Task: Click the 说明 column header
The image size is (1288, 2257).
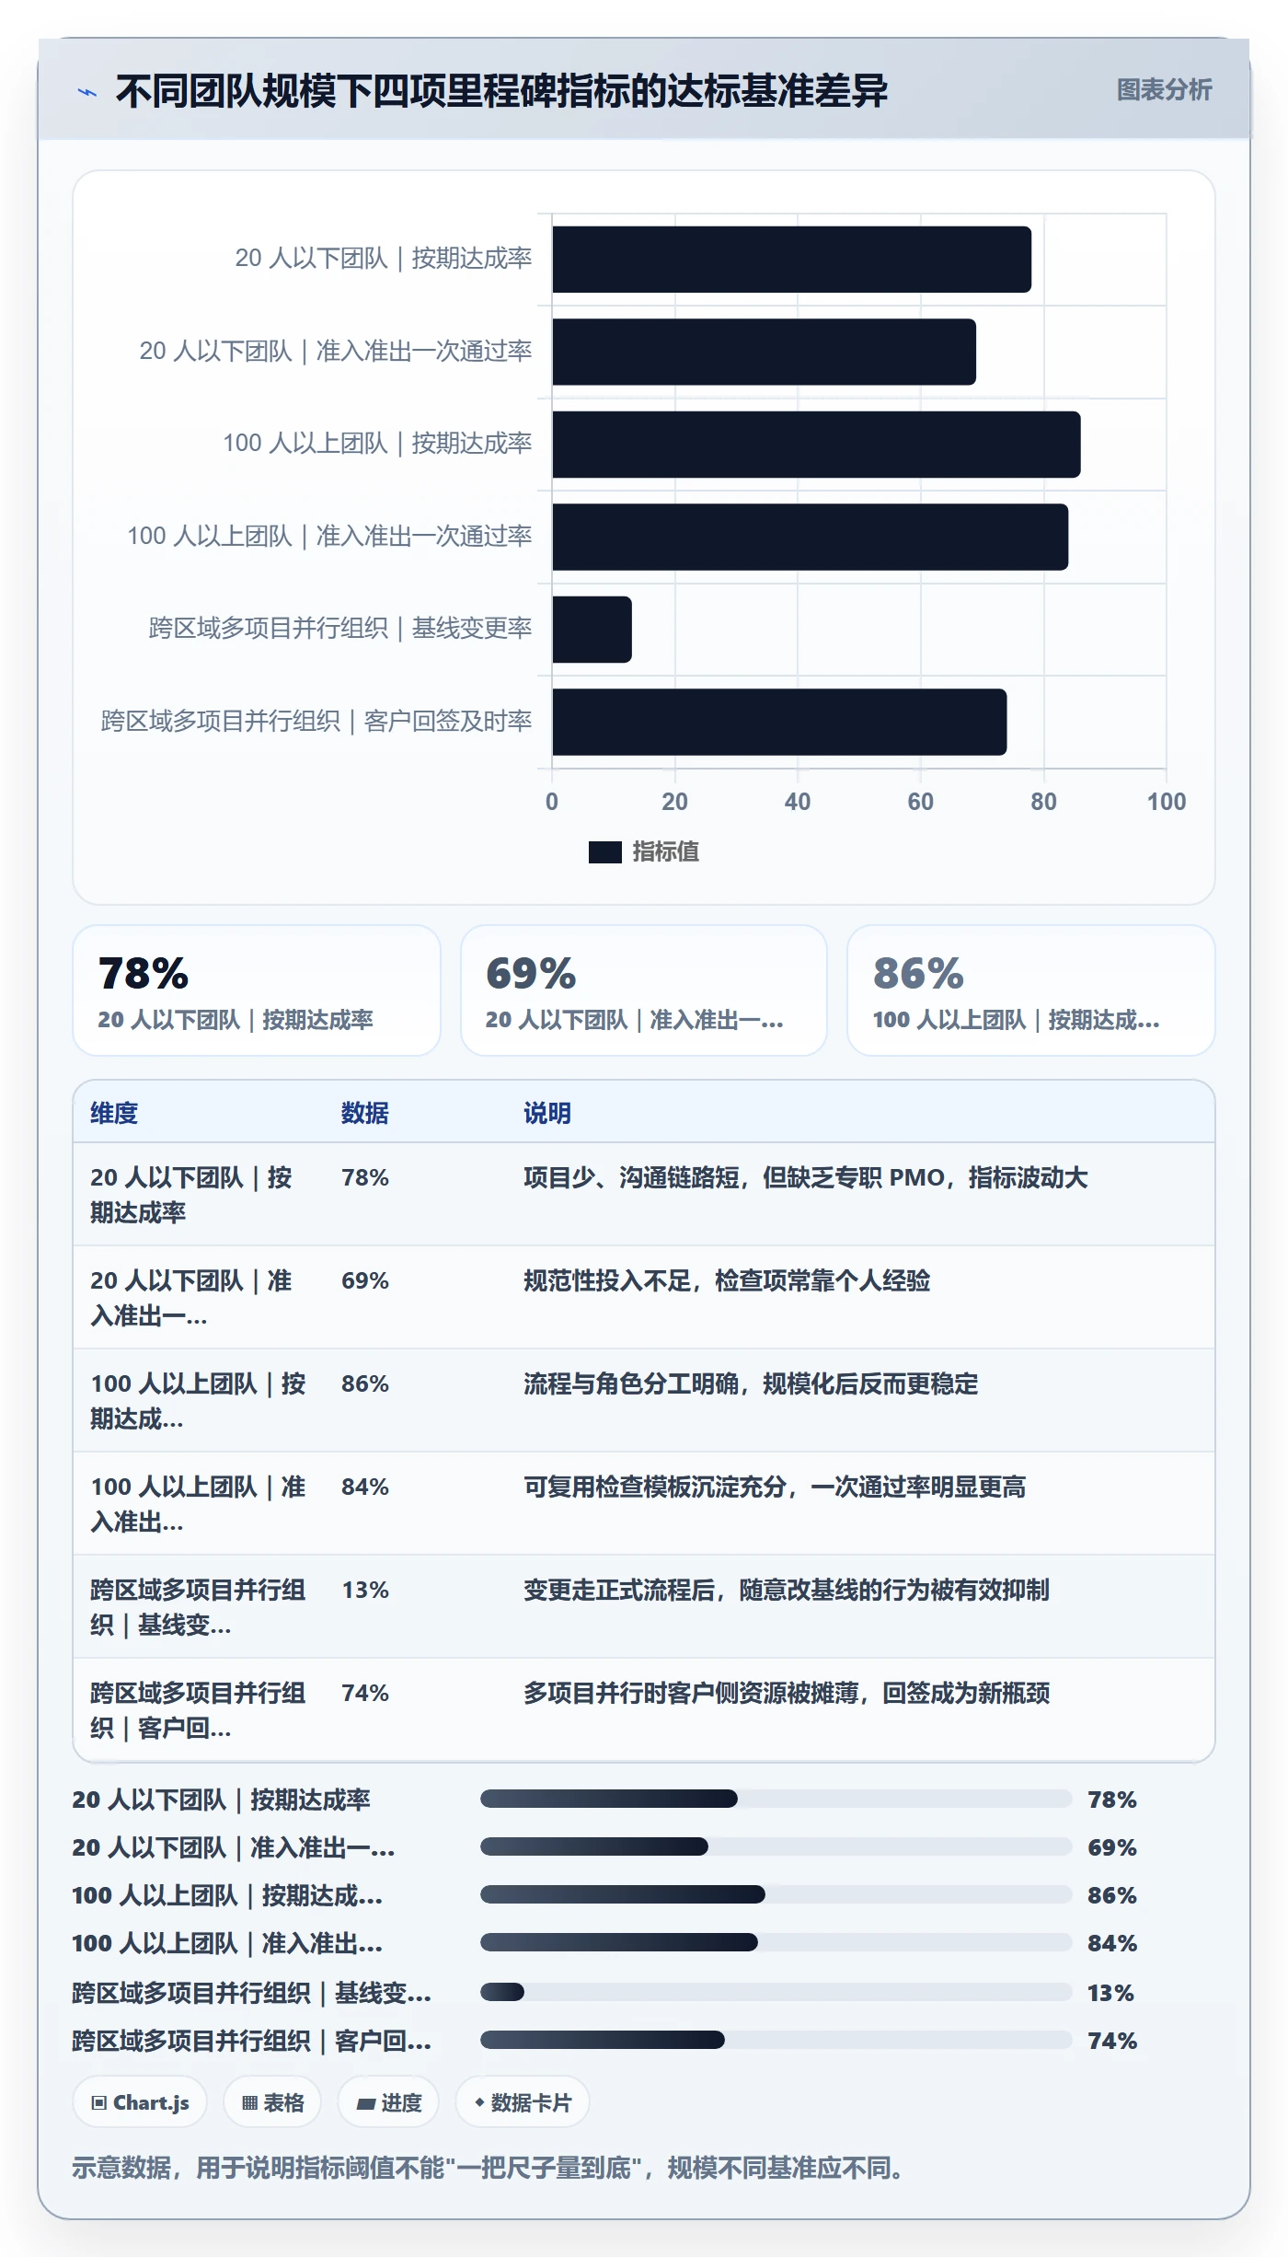Action: tap(547, 1113)
